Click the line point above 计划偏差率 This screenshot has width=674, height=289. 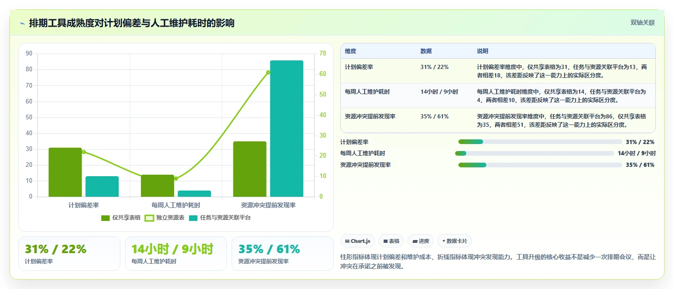click(x=84, y=152)
